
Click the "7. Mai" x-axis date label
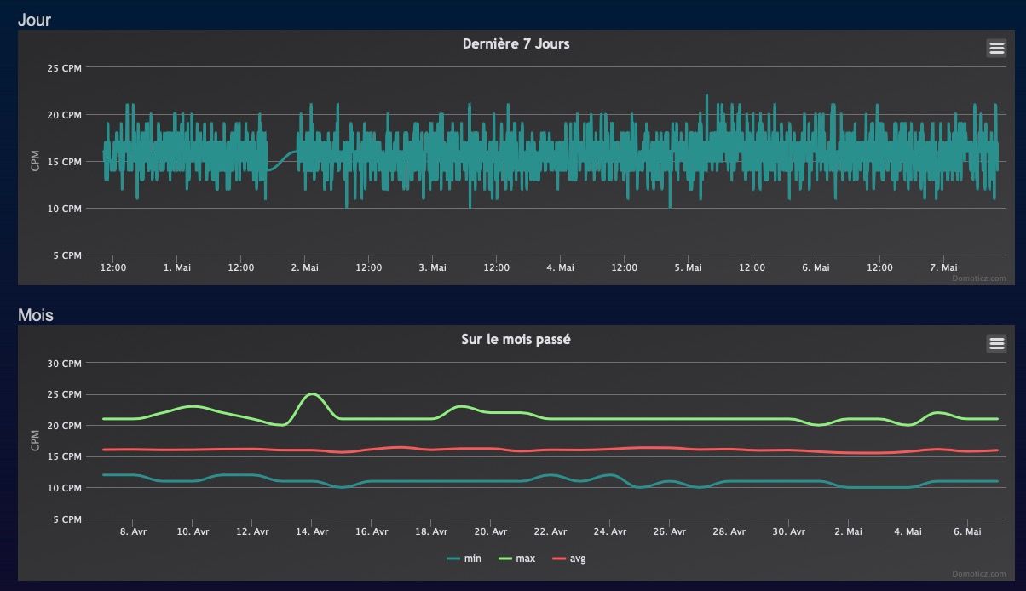[x=943, y=267]
